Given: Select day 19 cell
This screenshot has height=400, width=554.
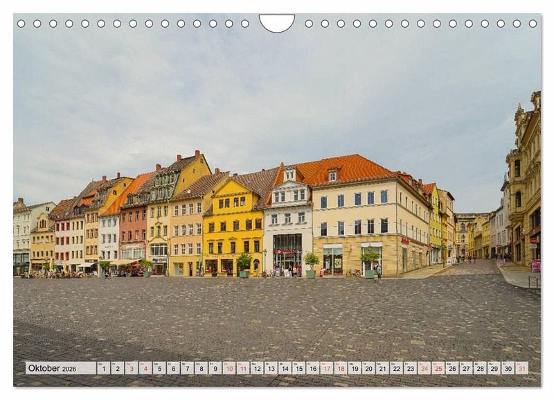Looking at the screenshot, I should (x=355, y=368).
